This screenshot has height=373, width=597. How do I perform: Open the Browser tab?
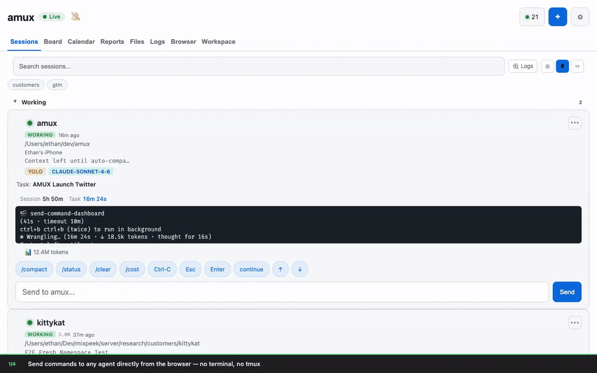tap(183, 42)
